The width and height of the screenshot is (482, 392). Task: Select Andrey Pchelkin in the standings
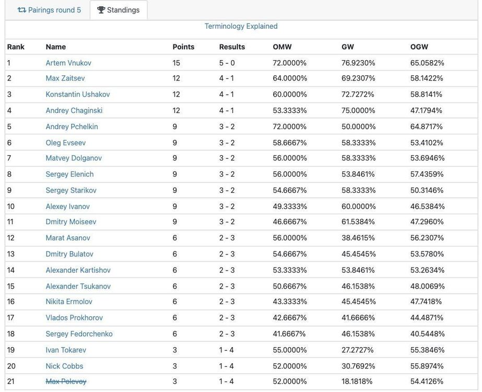72,126
